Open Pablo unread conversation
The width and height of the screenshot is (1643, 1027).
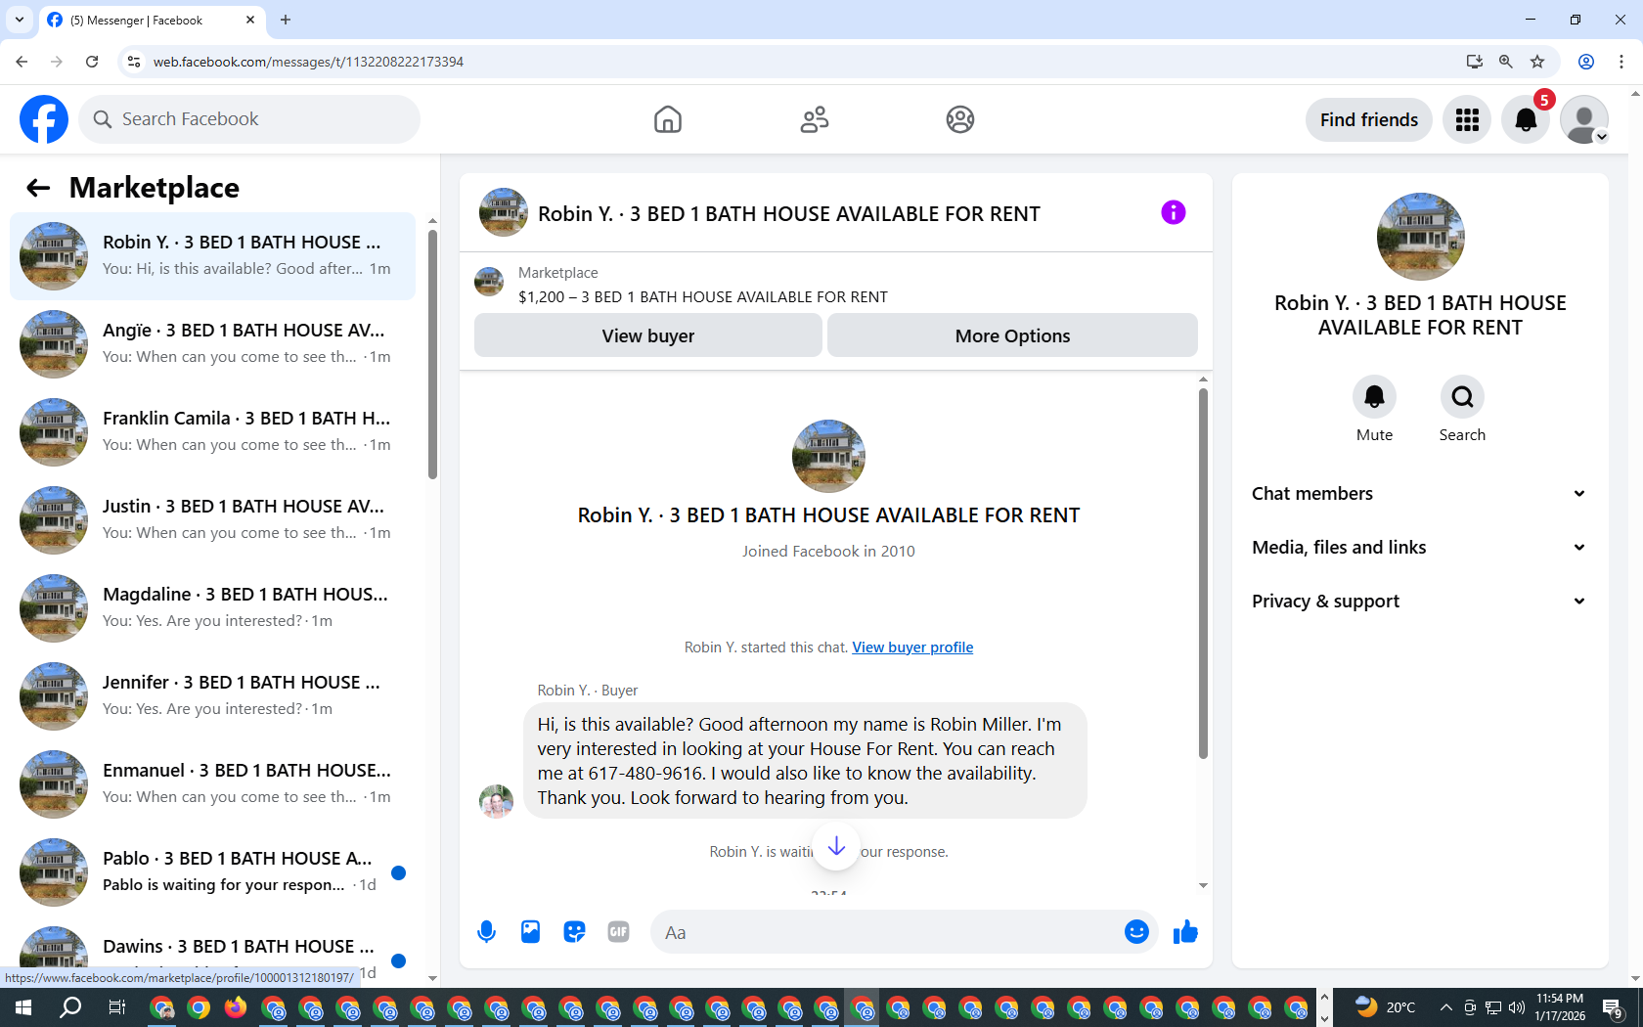click(212, 871)
